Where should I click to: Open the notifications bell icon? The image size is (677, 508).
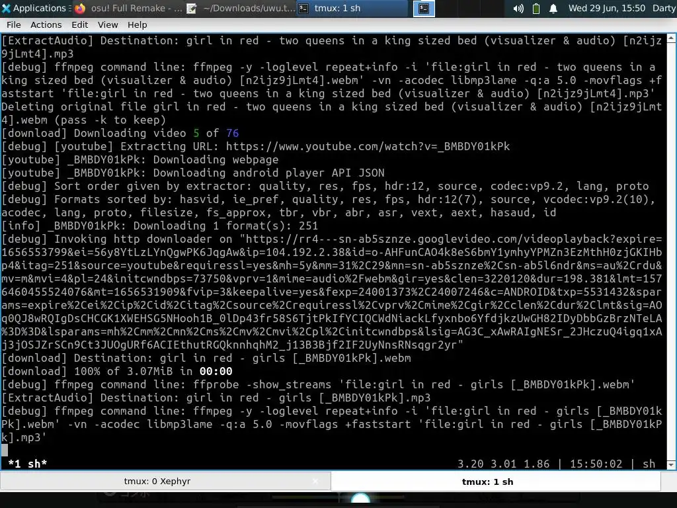pyautogui.click(x=553, y=9)
